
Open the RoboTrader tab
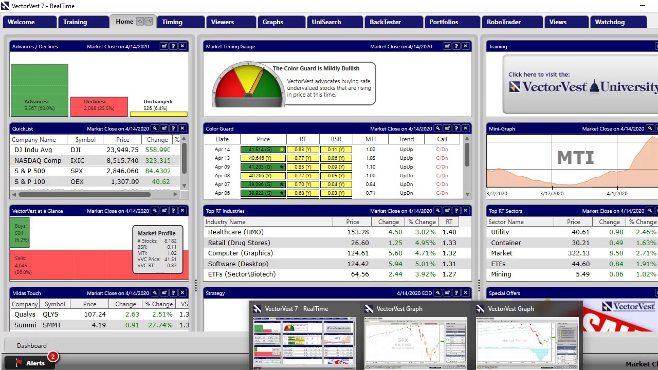512,22
